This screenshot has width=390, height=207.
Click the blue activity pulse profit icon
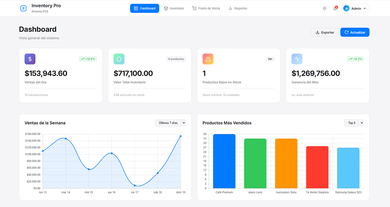297,59
